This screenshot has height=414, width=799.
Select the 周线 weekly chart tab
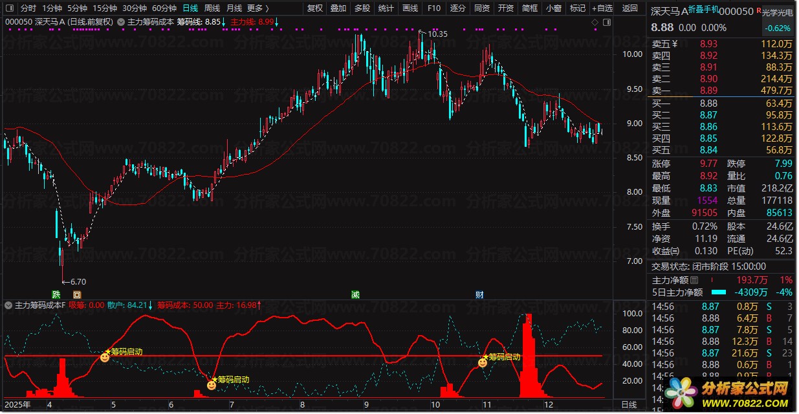click(x=212, y=8)
